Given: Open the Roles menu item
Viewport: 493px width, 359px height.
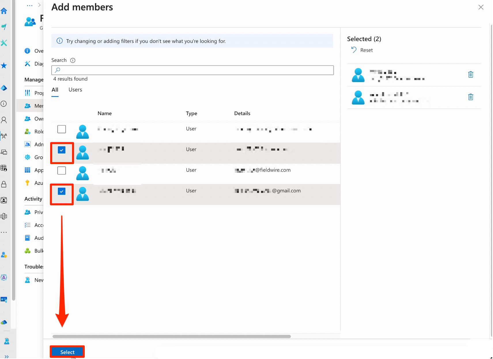Looking at the screenshot, I should click(x=34, y=131).
